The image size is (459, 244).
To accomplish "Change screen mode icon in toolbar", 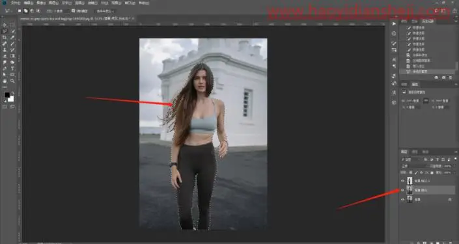I will pyautogui.click(x=12, y=107).
